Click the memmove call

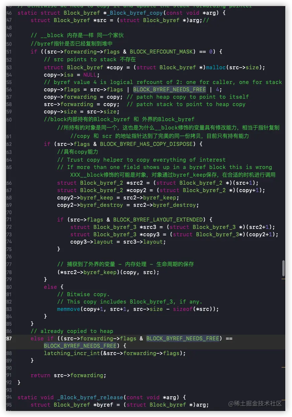(x=68, y=309)
